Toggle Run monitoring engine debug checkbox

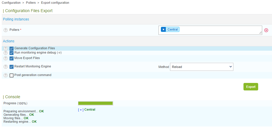pyautogui.click(x=12, y=53)
